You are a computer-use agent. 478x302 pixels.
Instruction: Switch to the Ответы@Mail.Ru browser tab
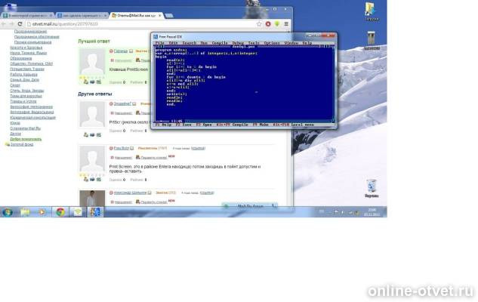pyautogui.click(x=136, y=15)
